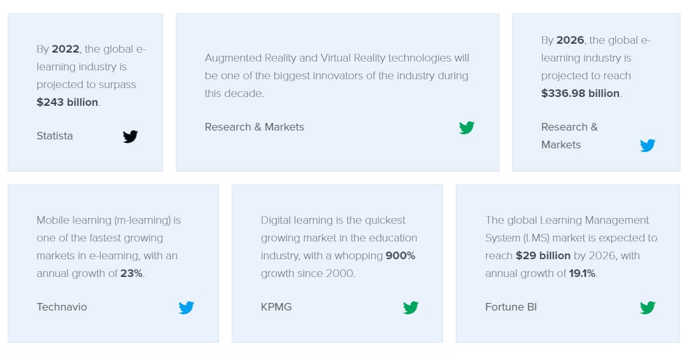
Task: Click the Augmented Reality and Virtual Reality quote text
Action: 337,75
